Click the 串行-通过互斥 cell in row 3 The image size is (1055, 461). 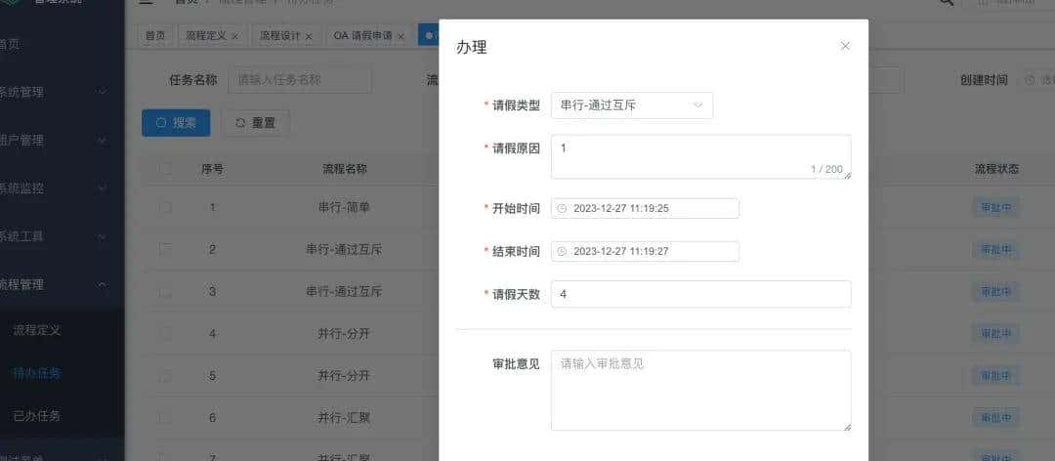[x=344, y=291]
